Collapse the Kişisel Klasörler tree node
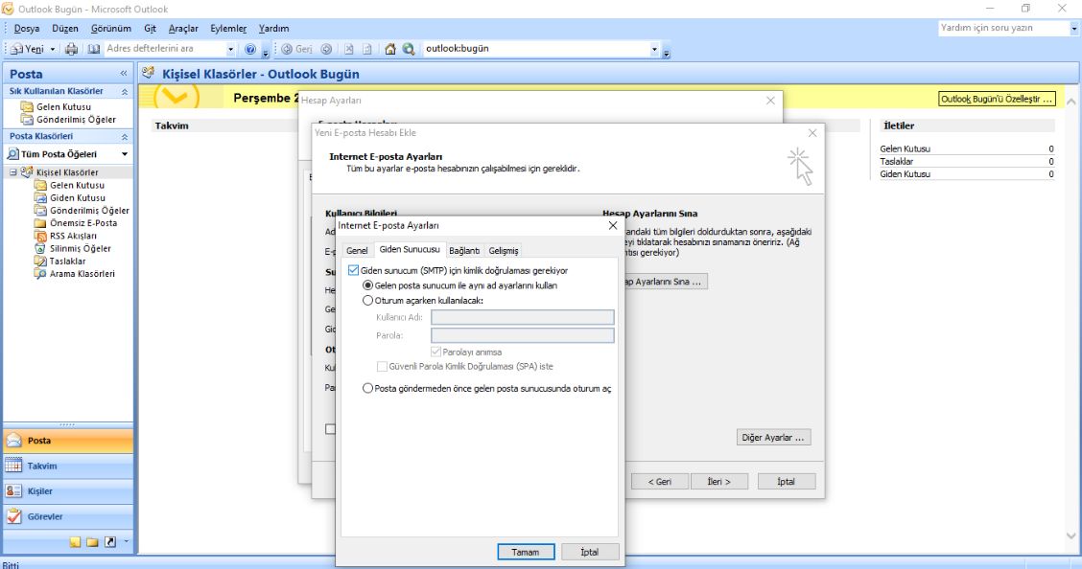 (x=13, y=172)
